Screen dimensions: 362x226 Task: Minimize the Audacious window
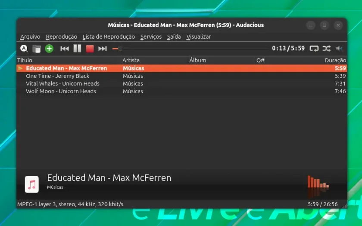311,25
